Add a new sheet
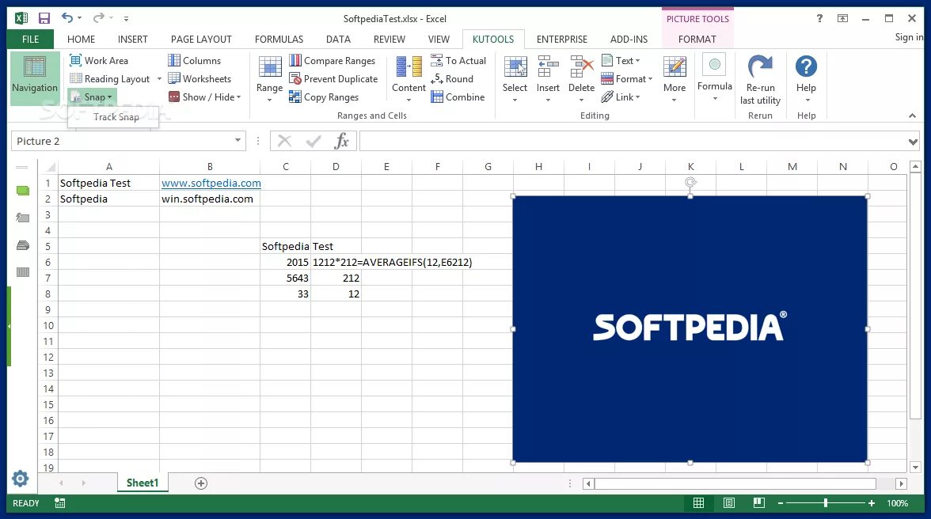The height and width of the screenshot is (519, 931). (x=201, y=483)
